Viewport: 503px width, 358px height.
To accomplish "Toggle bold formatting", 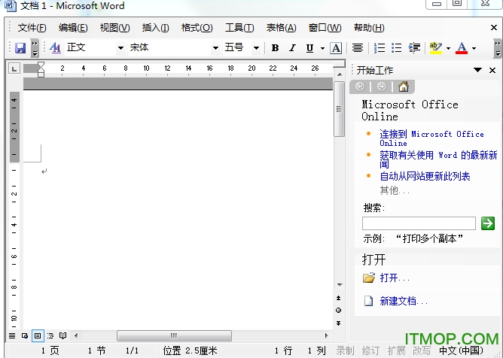I will point(275,48).
